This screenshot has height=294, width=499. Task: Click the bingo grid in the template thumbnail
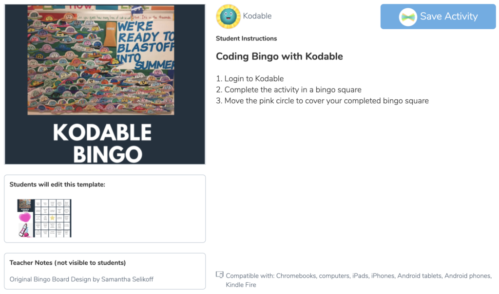[x=53, y=218]
